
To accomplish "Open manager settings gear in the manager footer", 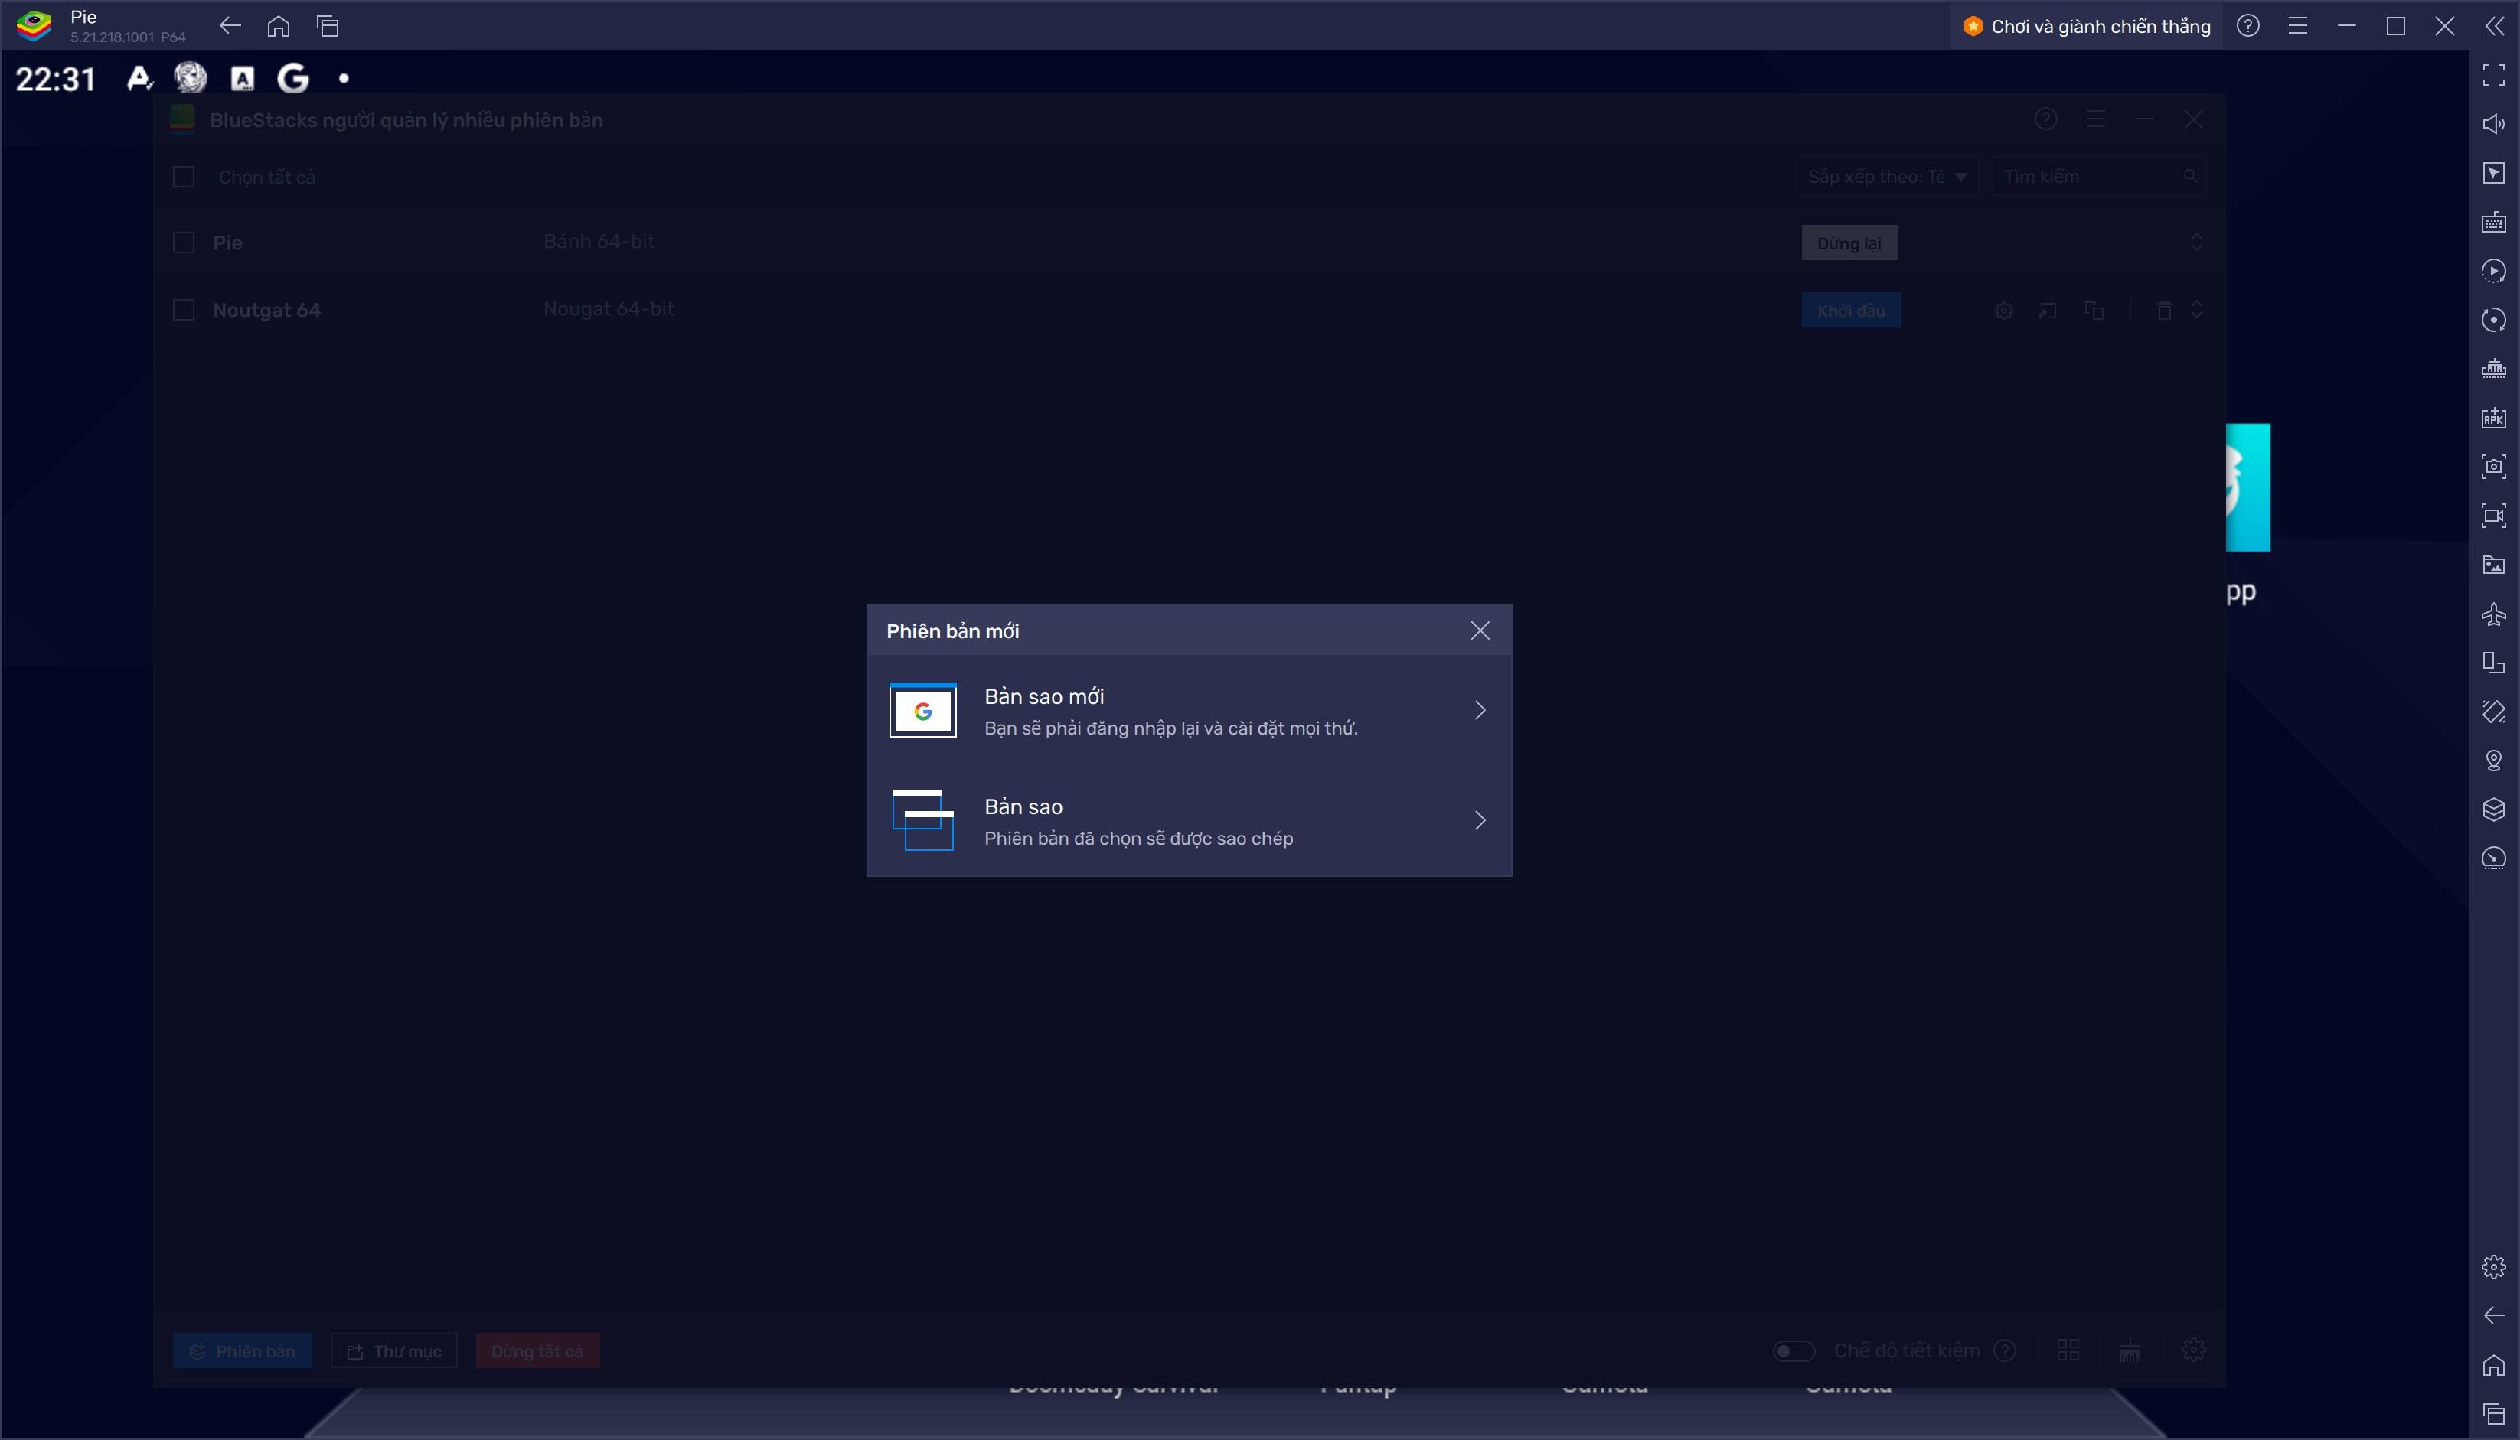I will 2192,1350.
